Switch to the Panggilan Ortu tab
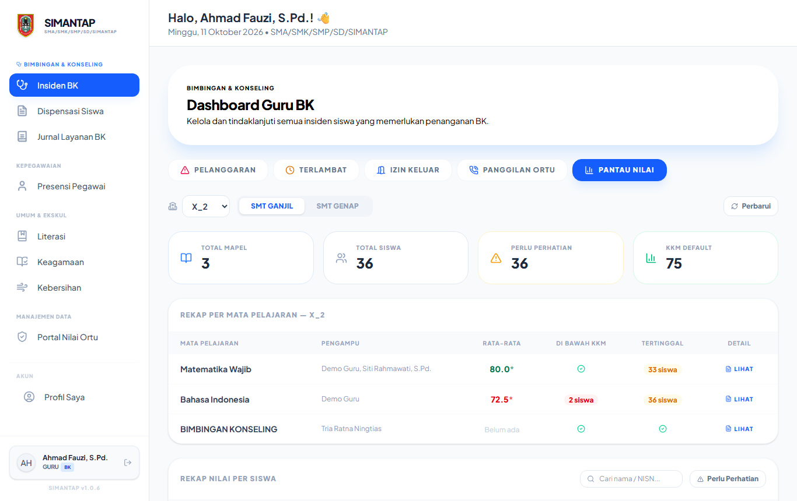The image size is (797, 501). pyautogui.click(x=512, y=170)
